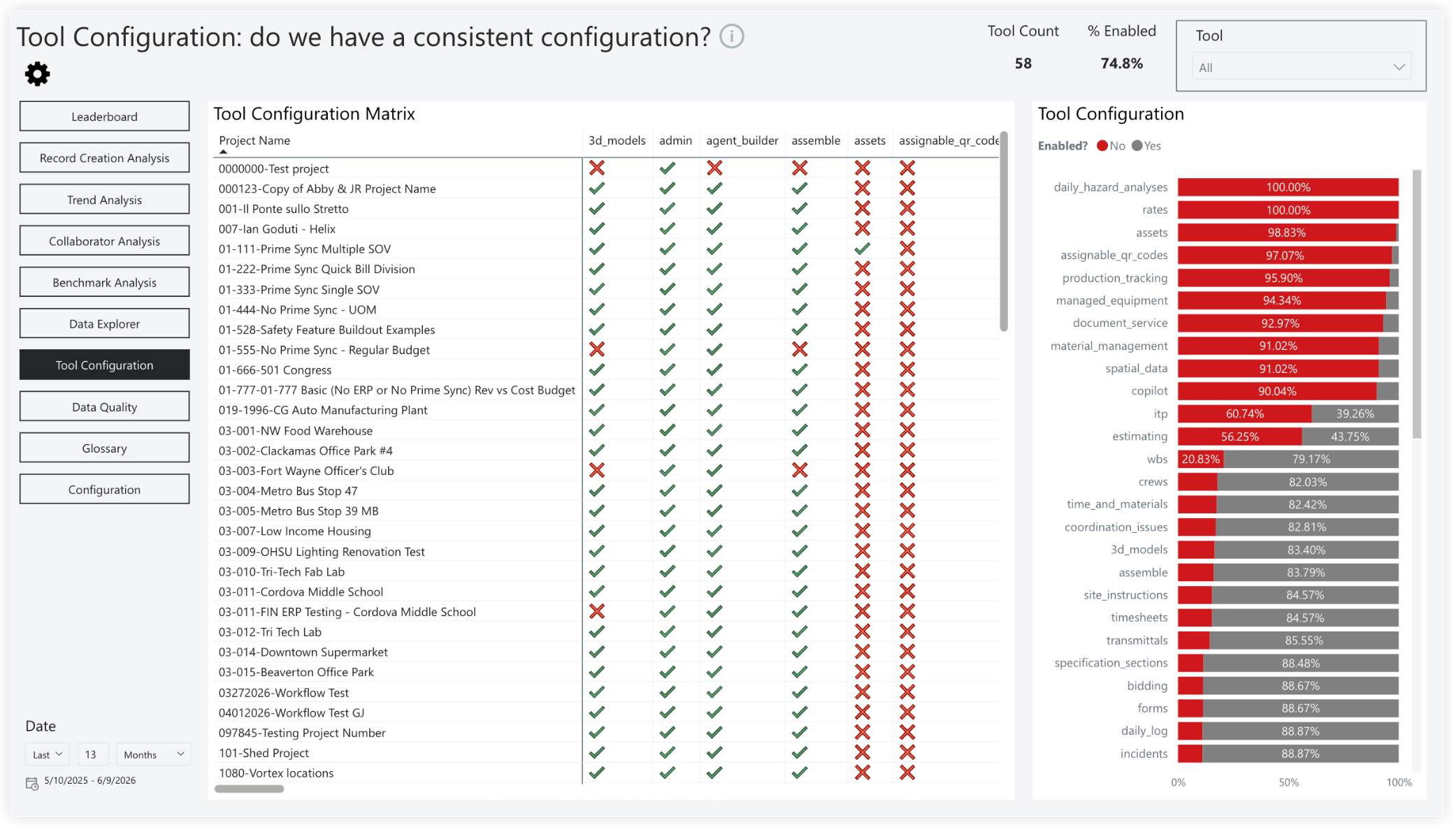
Task: Toggle the No legend item in Tool Configuration
Action: [1111, 146]
